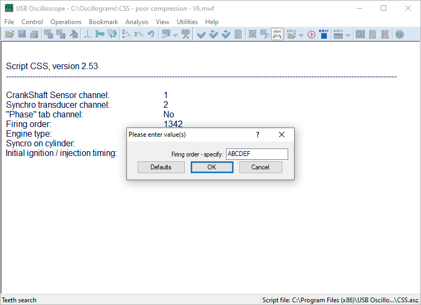The width and height of the screenshot is (421, 305).
Task: Open the dropdown arrow beside script window icon
Action: pyautogui.click(x=348, y=35)
